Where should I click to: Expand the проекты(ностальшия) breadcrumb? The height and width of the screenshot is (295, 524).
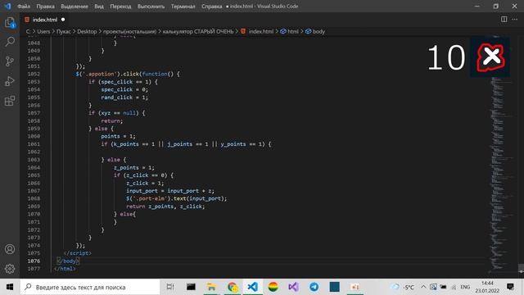[x=129, y=31]
